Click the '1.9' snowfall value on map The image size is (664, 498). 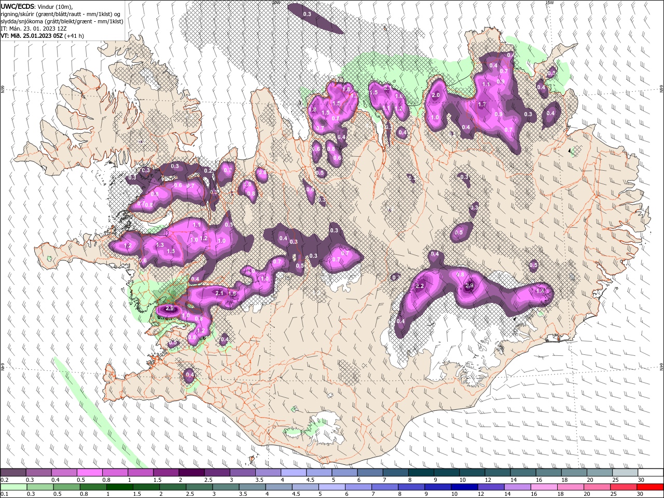pos(232,294)
